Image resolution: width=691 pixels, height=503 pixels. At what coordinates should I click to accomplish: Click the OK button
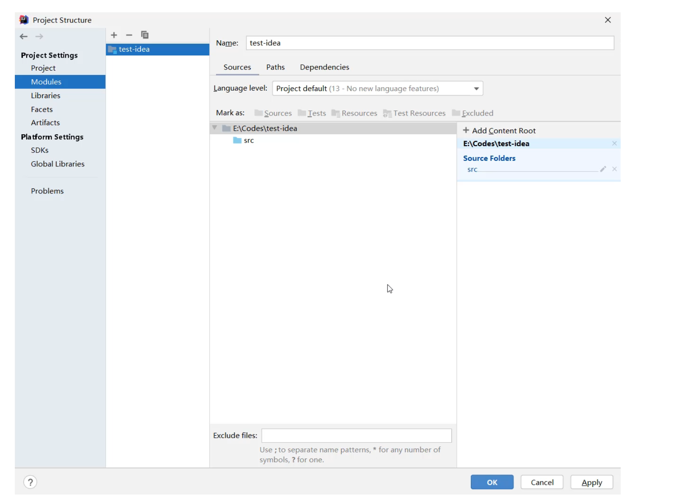tap(492, 482)
